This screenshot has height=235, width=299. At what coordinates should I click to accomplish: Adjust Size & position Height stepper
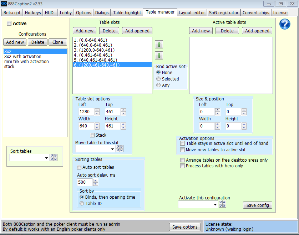point(244,126)
